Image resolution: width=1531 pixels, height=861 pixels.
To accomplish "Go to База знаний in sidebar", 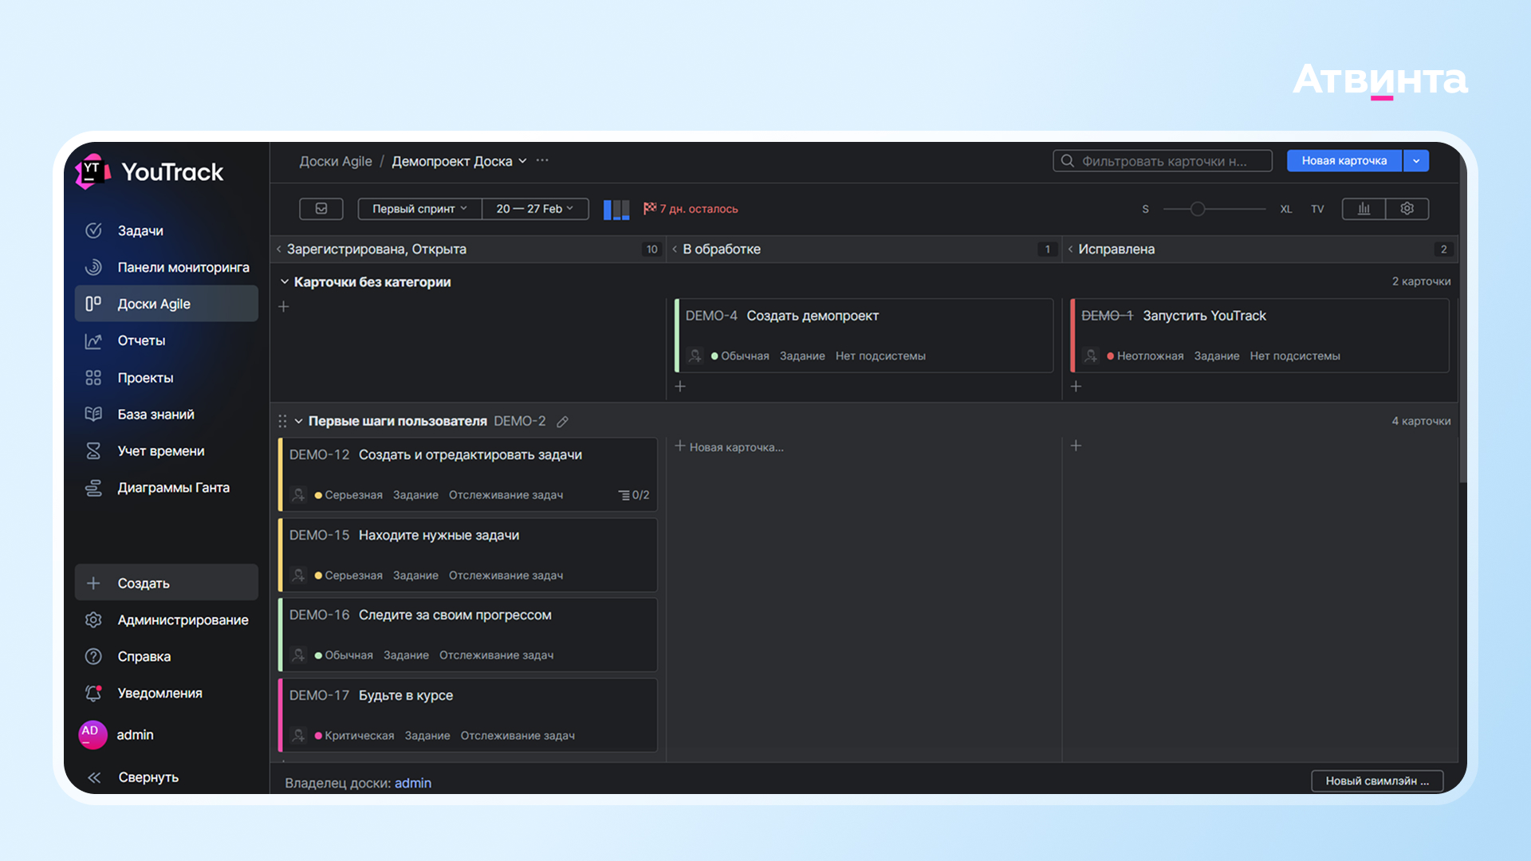I will point(155,415).
